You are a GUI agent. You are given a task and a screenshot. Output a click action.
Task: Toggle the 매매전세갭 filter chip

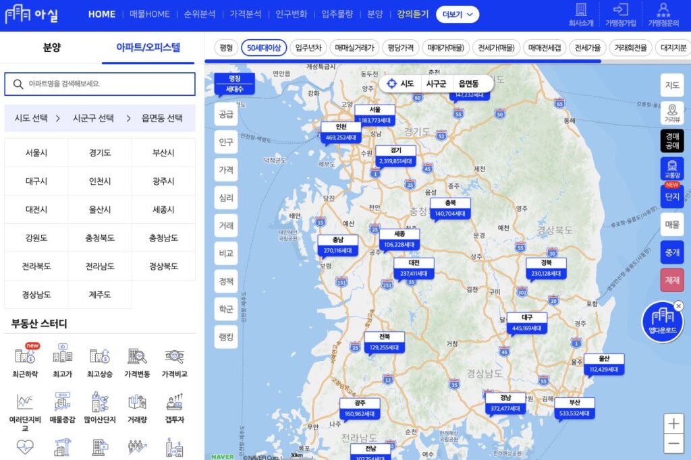click(x=545, y=48)
